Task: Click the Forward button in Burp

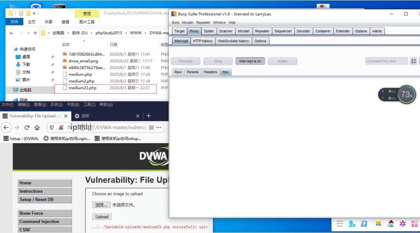Action: coord(186,61)
